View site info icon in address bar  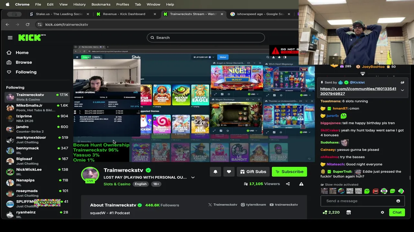pyautogui.click(x=39, y=24)
